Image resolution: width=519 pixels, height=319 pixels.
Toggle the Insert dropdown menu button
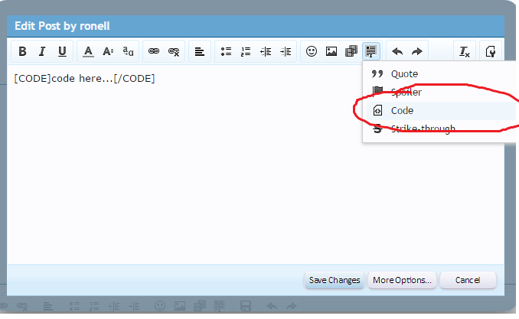tap(370, 51)
